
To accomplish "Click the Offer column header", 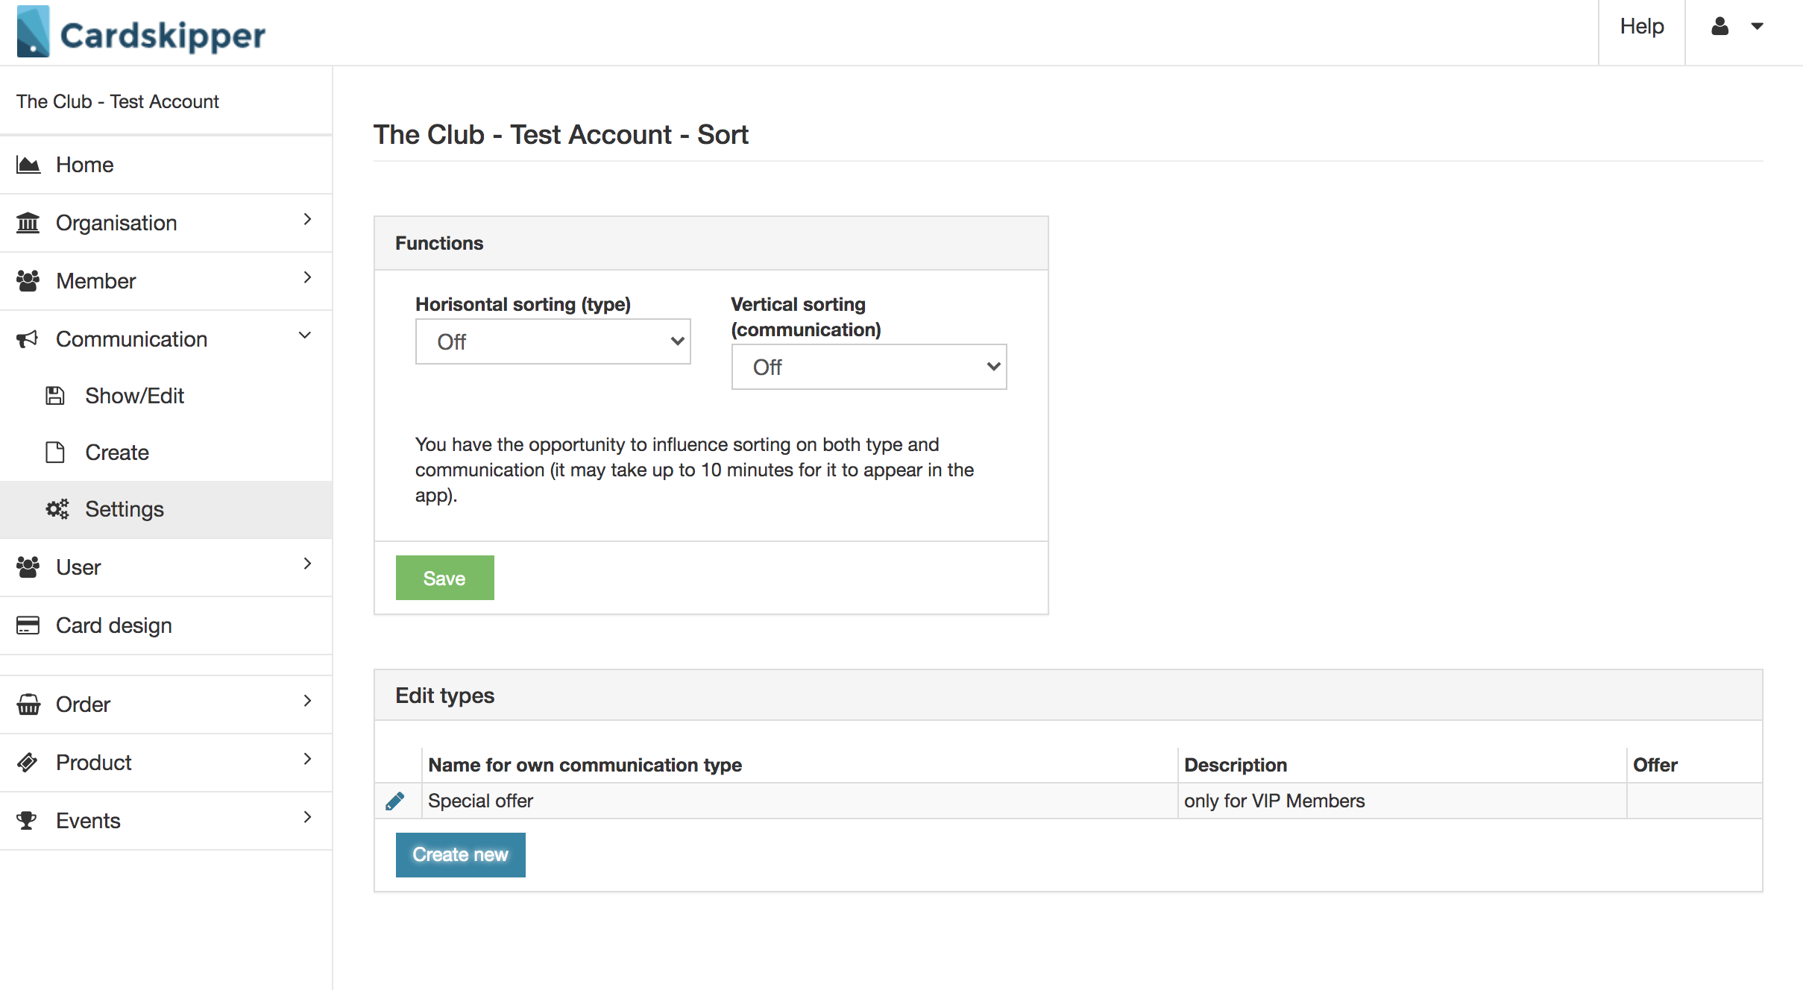I will tap(1655, 766).
